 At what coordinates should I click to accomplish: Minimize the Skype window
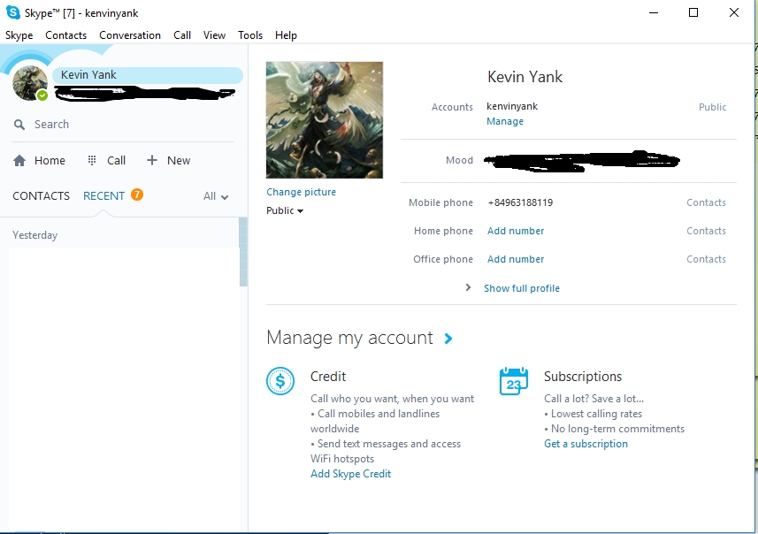point(654,12)
